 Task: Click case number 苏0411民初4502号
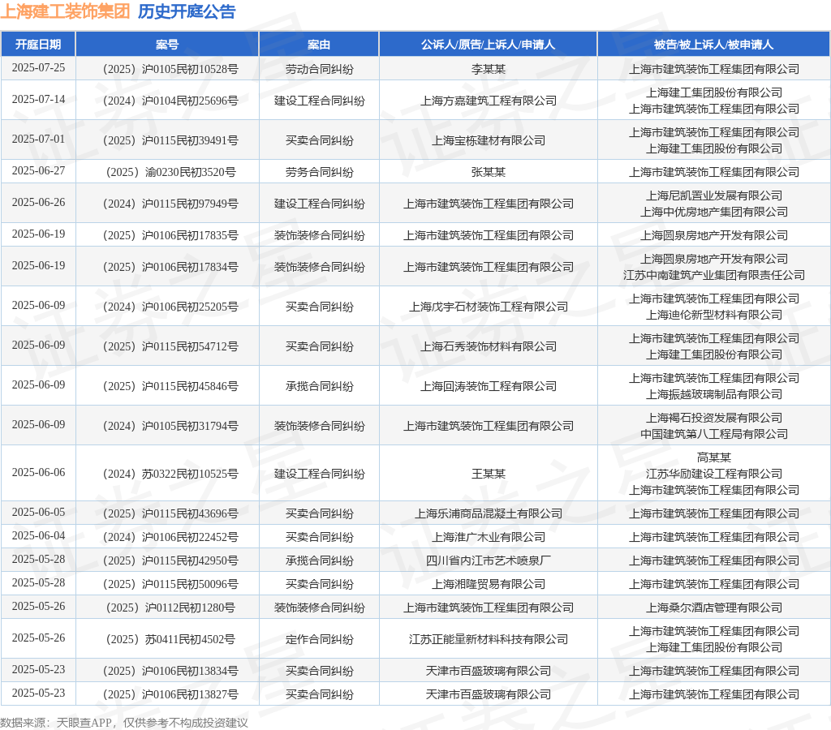(170, 639)
